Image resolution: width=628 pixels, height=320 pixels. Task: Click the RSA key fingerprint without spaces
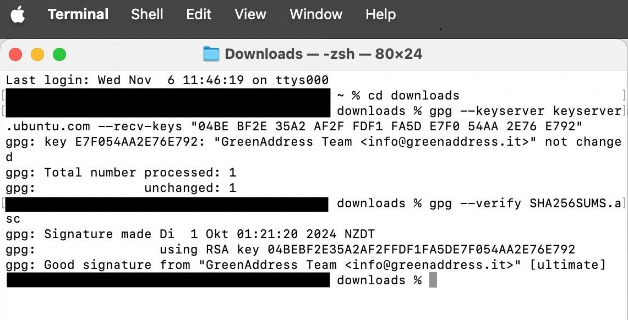click(421, 250)
